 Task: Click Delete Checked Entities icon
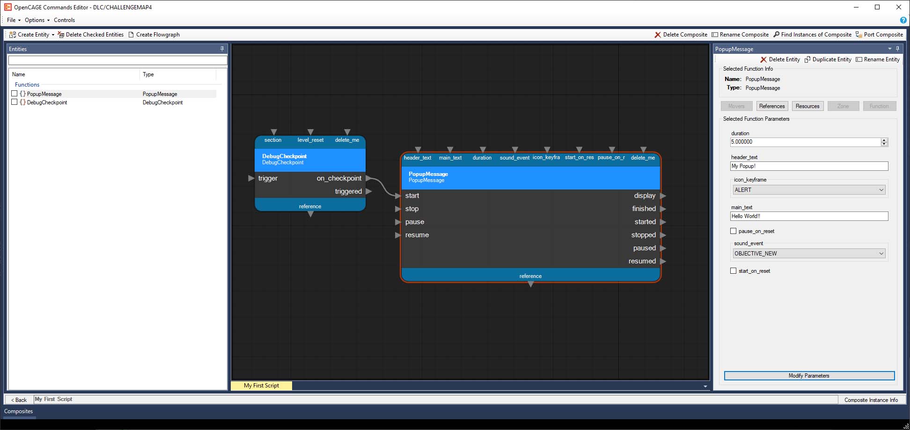61,35
